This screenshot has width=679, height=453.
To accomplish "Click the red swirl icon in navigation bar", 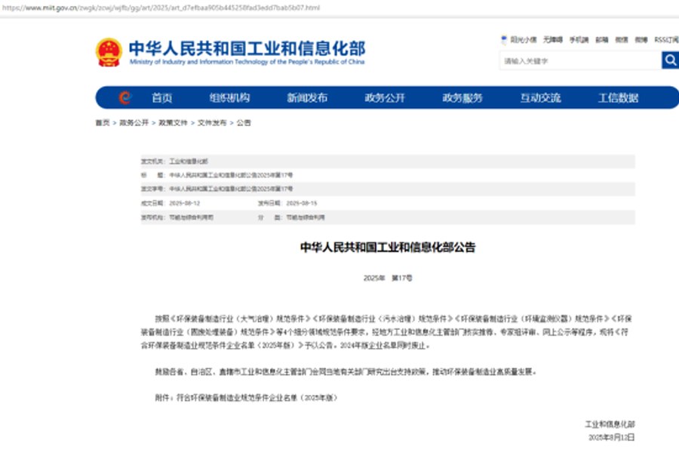I will [124, 97].
